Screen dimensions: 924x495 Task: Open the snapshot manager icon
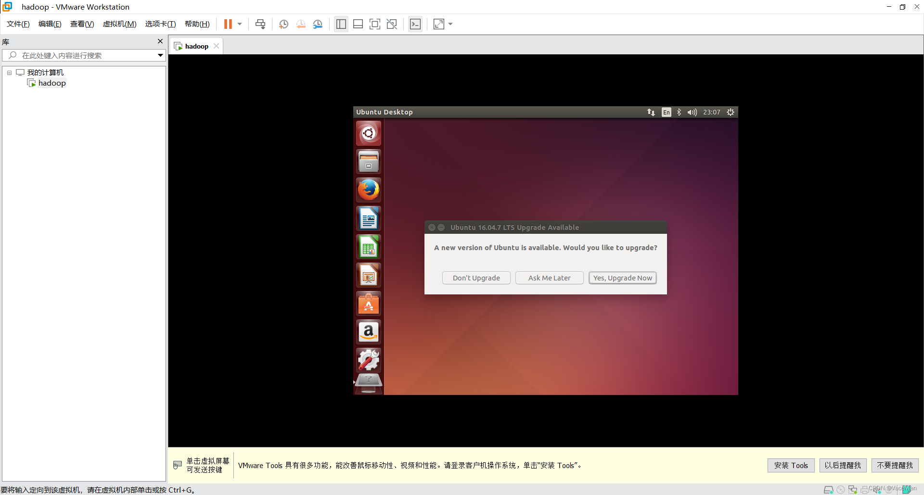tap(318, 24)
